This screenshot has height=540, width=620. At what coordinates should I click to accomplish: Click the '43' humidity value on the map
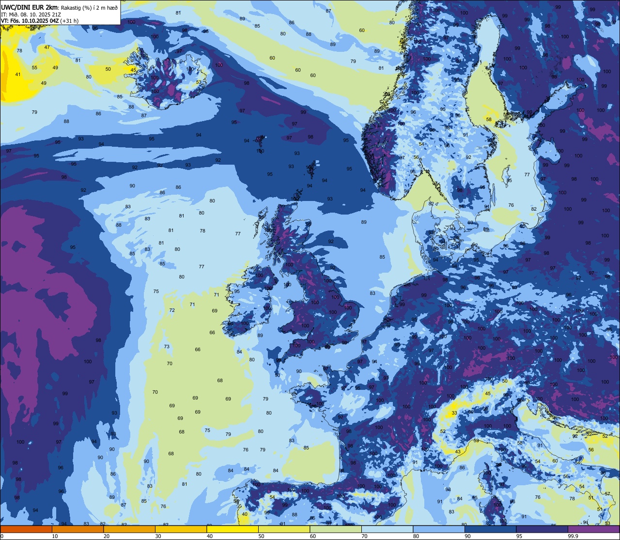pos(458,452)
